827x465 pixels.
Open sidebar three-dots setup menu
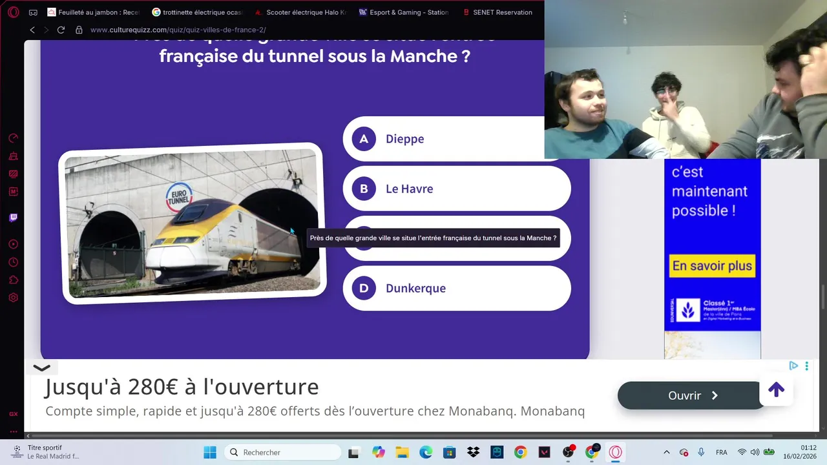point(13,431)
